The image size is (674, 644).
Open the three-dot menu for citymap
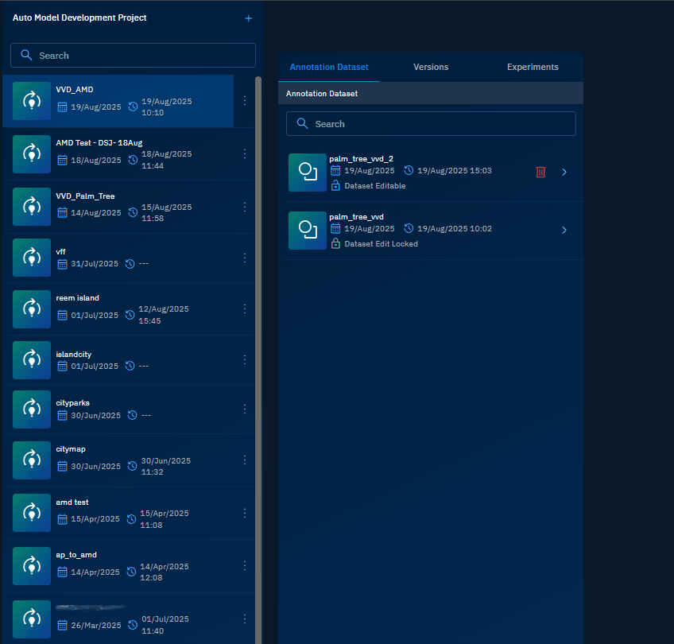coord(244,460)
